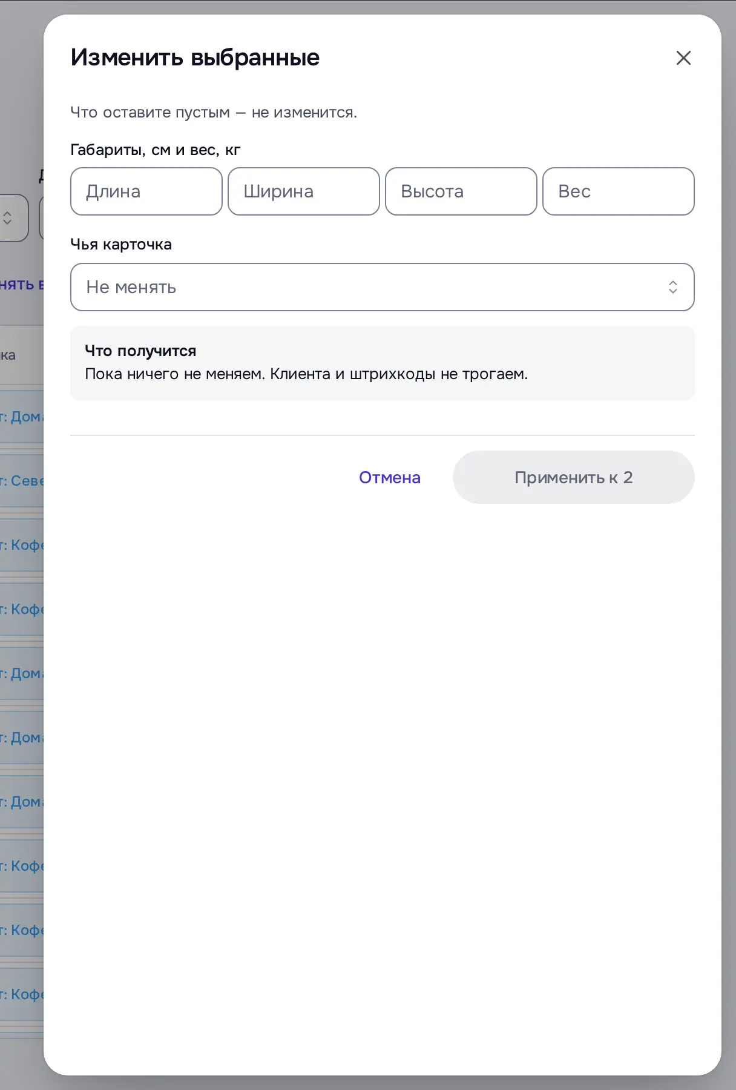Click the Что оставите пустым hint text
This screenshot has width=736, height=1090.
(214, 113)
